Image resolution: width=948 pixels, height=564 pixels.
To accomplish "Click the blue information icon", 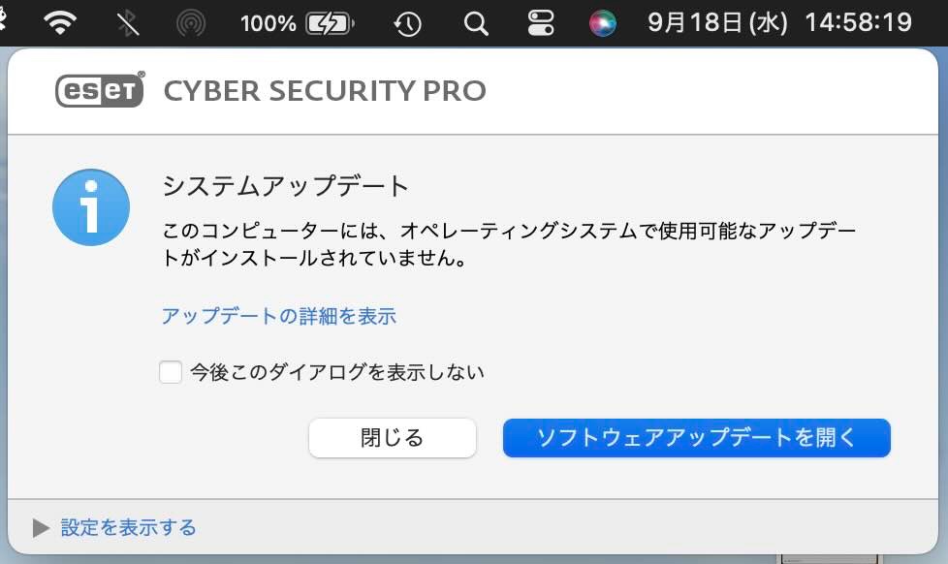I will [x=91, y=207].
